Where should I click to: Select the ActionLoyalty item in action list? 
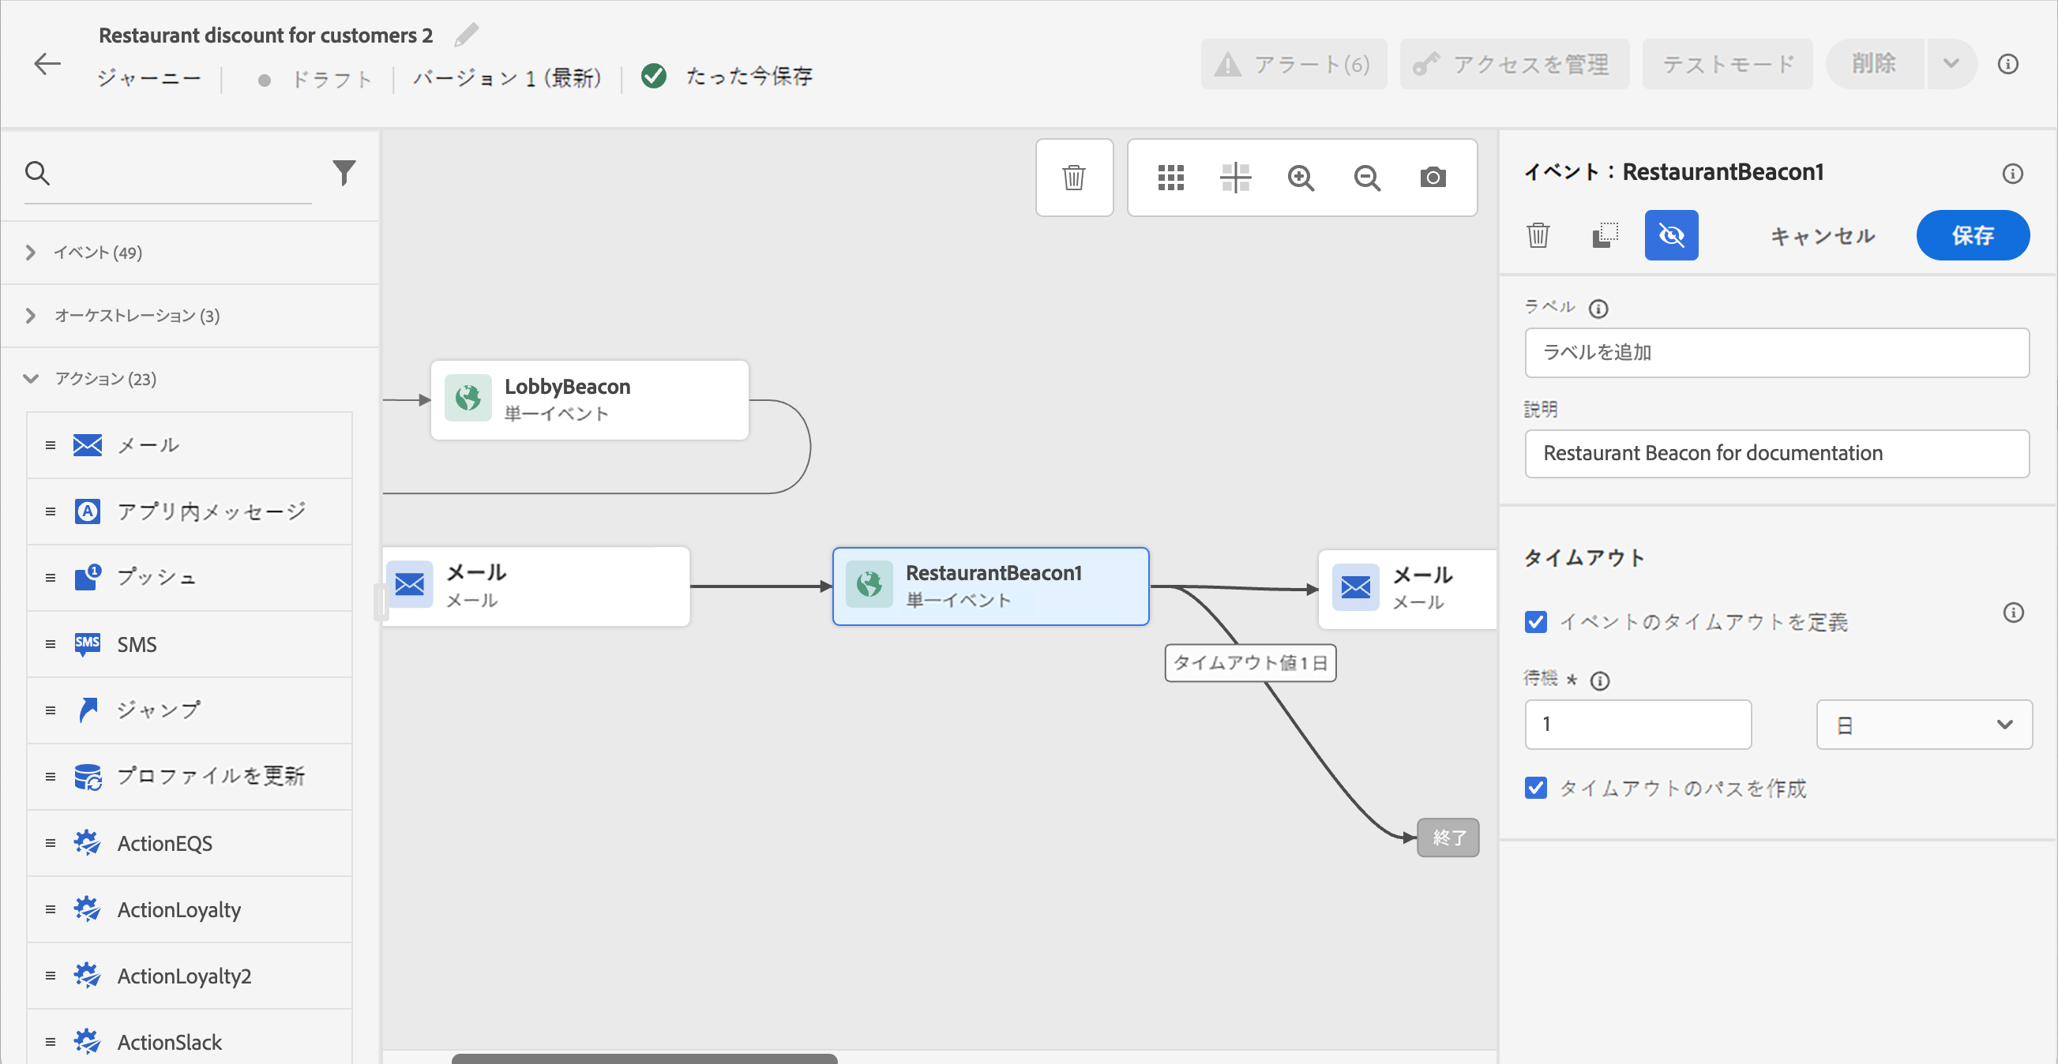pyautogui.click(x=178, y=909)
